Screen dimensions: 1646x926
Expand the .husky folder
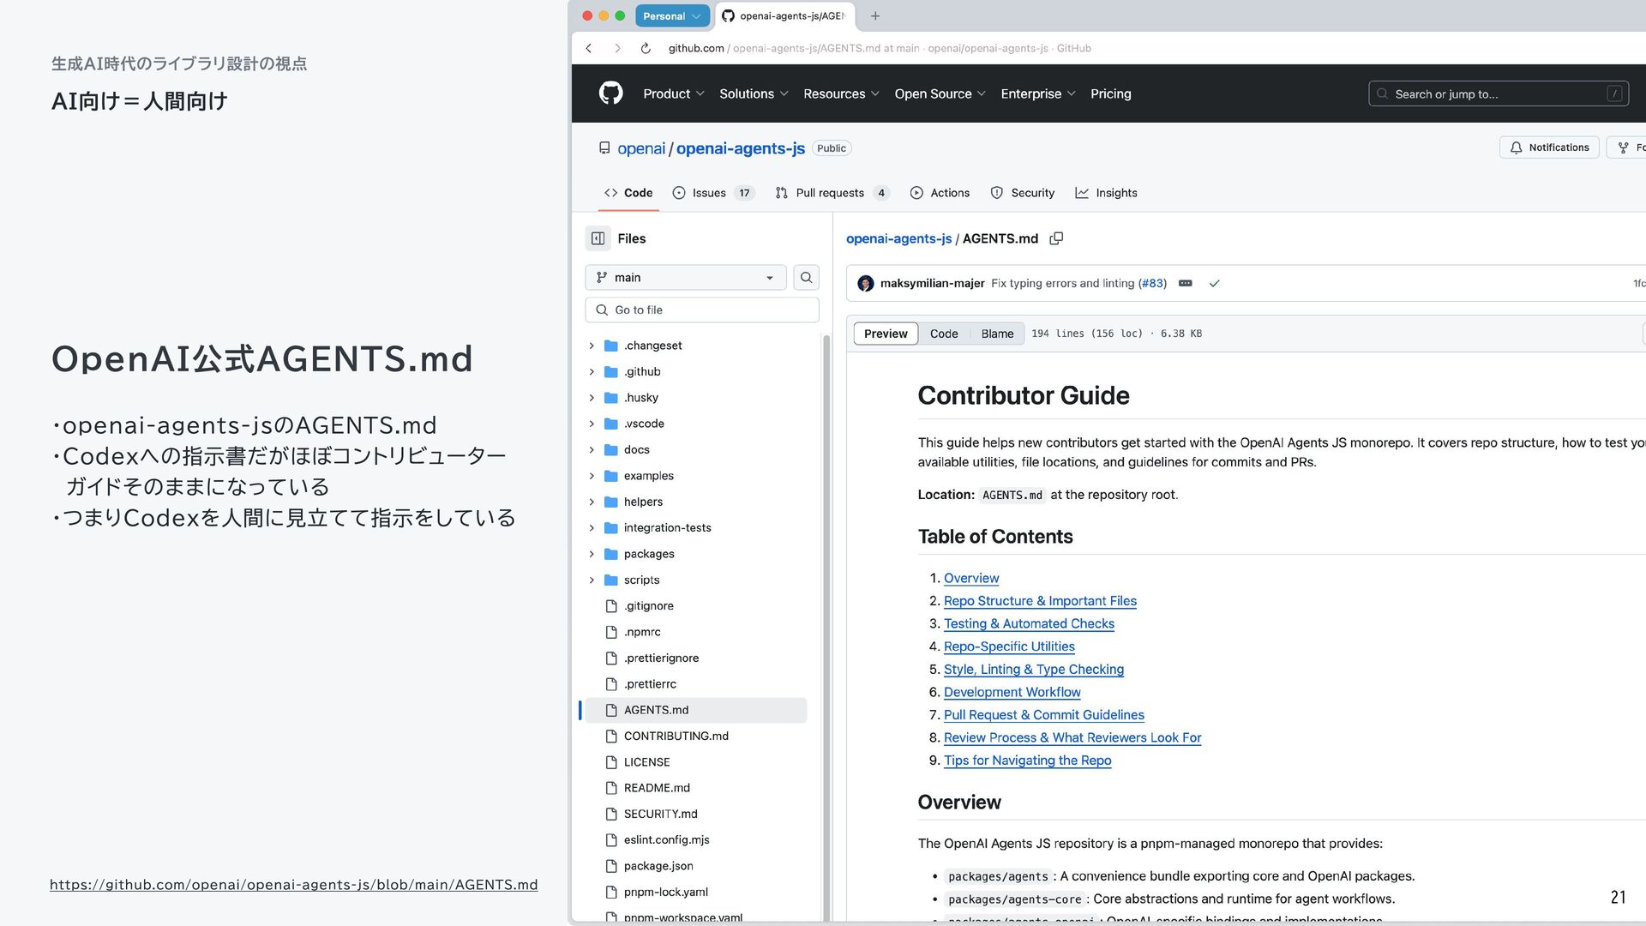tap(592, 398)
